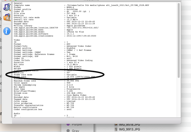This screenshot has height=132, width=191.
Task: Click the 'MPEG-4' format value
Action: [x=70, y=7]
